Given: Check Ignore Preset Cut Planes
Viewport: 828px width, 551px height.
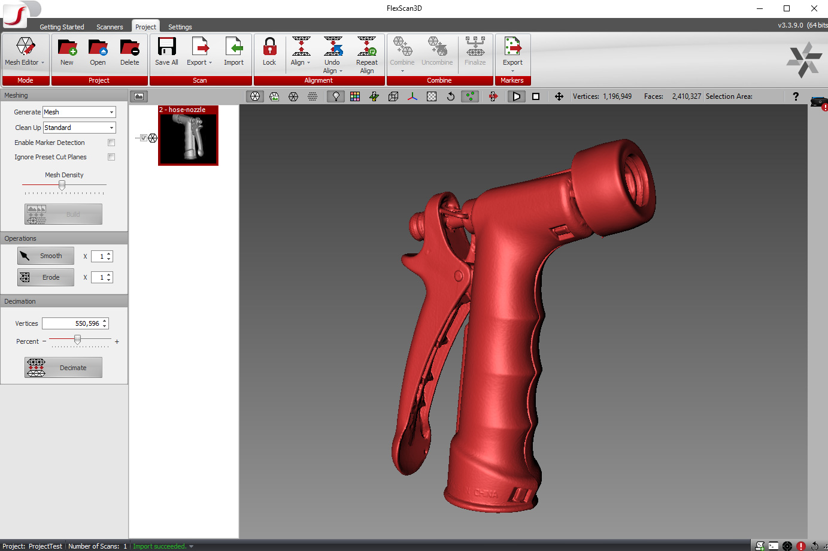Looking at the screenshot, I should pos(111,157).
